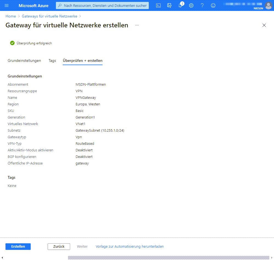Open portal settings gear
Image resolution: width=274 pixels, height=260 pixels.
[191, 5]
